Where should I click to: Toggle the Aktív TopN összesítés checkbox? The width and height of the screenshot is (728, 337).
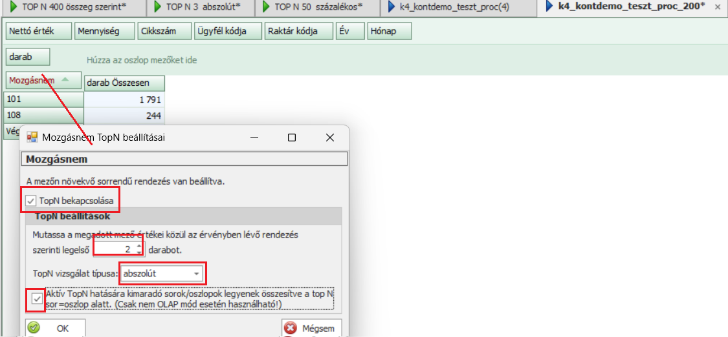pyautogui.click(x=36, y=298)
